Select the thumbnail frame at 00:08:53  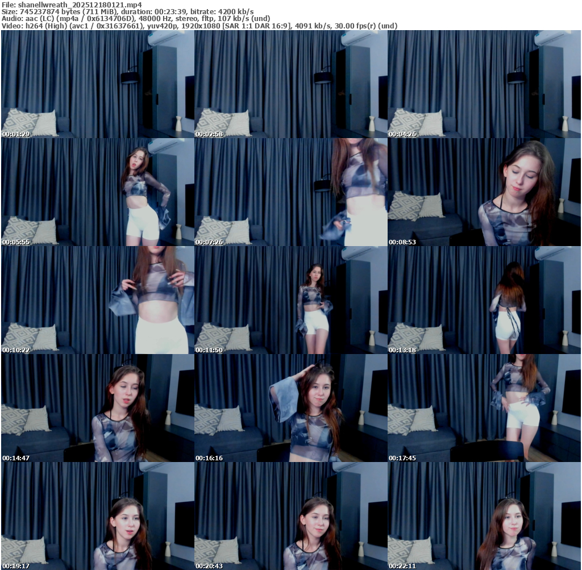pyautogui.click(x=484, y=192)
